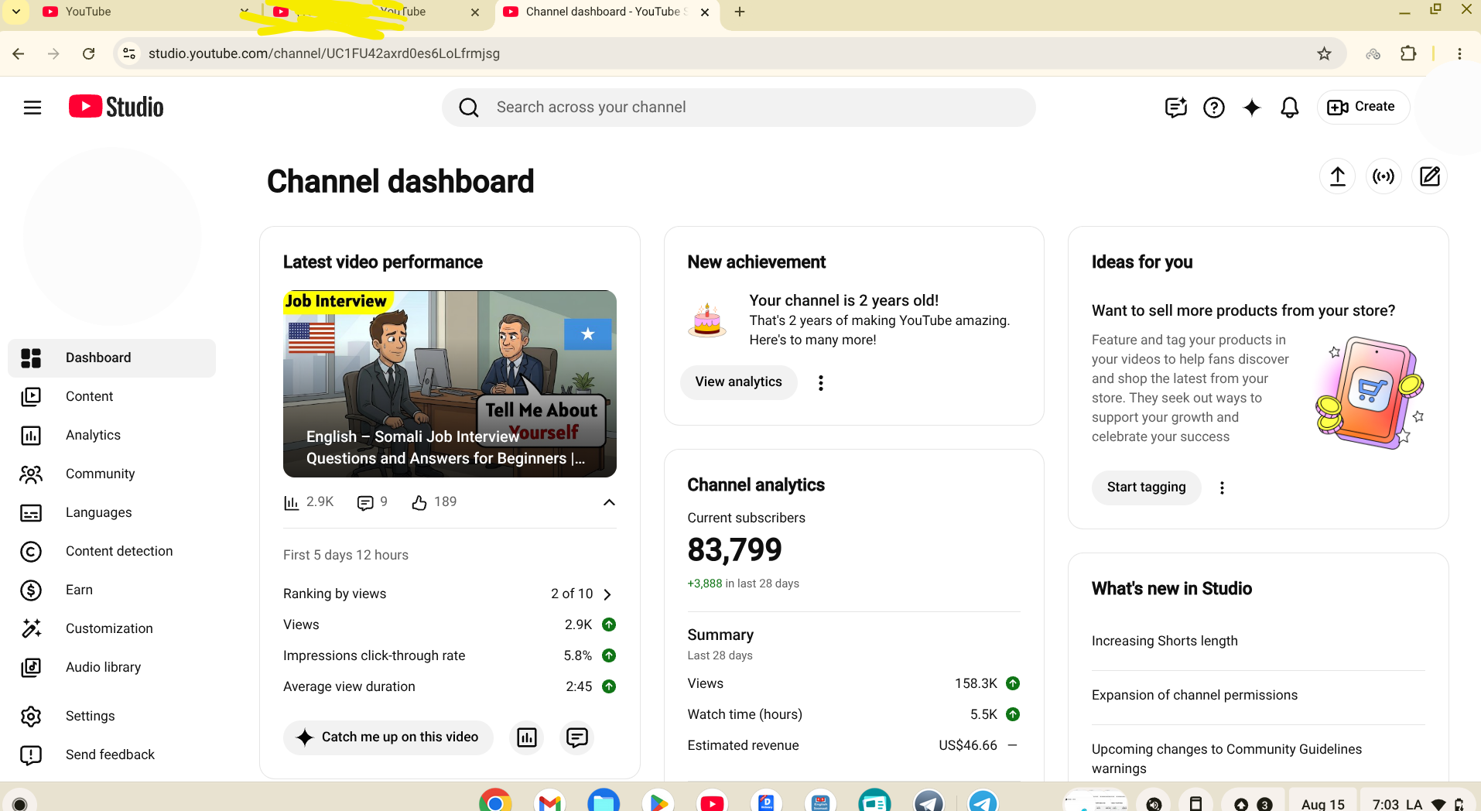
Task: Open the browser extensions puzzle icon
Action: (x=1408, y=53)
